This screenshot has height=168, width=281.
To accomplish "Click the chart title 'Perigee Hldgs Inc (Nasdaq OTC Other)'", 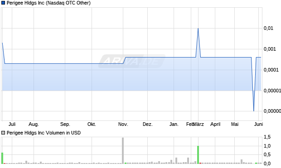I will click(48, 3).
